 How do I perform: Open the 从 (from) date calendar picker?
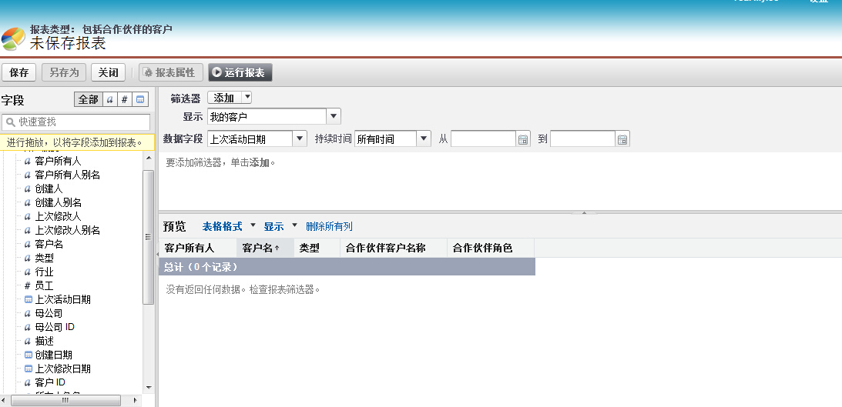(523, 139)
